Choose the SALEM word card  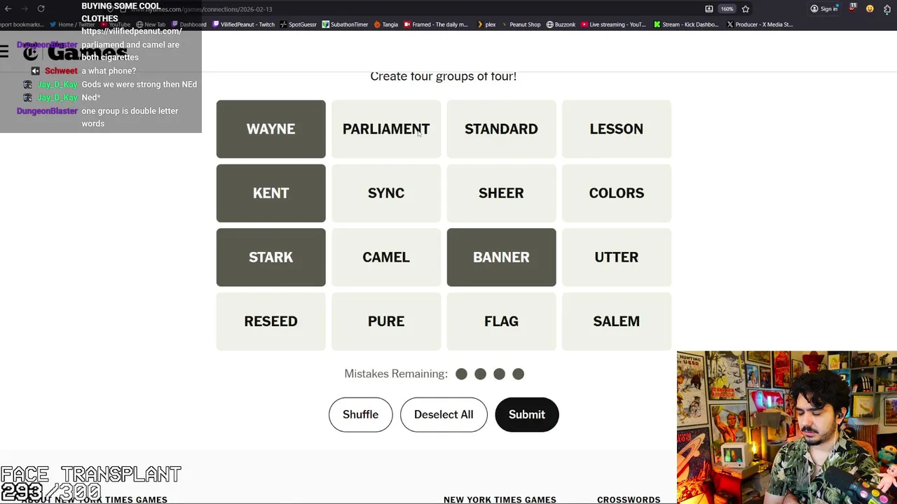tap(617, 321)
